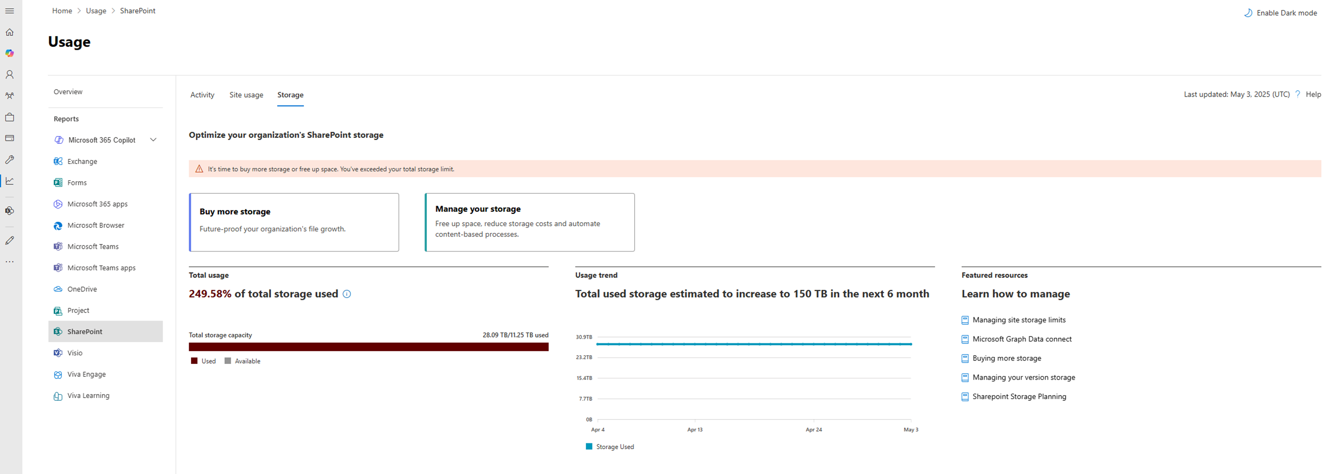This screenshot has height=474, width=1332.
Task: Open the Managing site storage limits link
Action: pos(1019,320)
